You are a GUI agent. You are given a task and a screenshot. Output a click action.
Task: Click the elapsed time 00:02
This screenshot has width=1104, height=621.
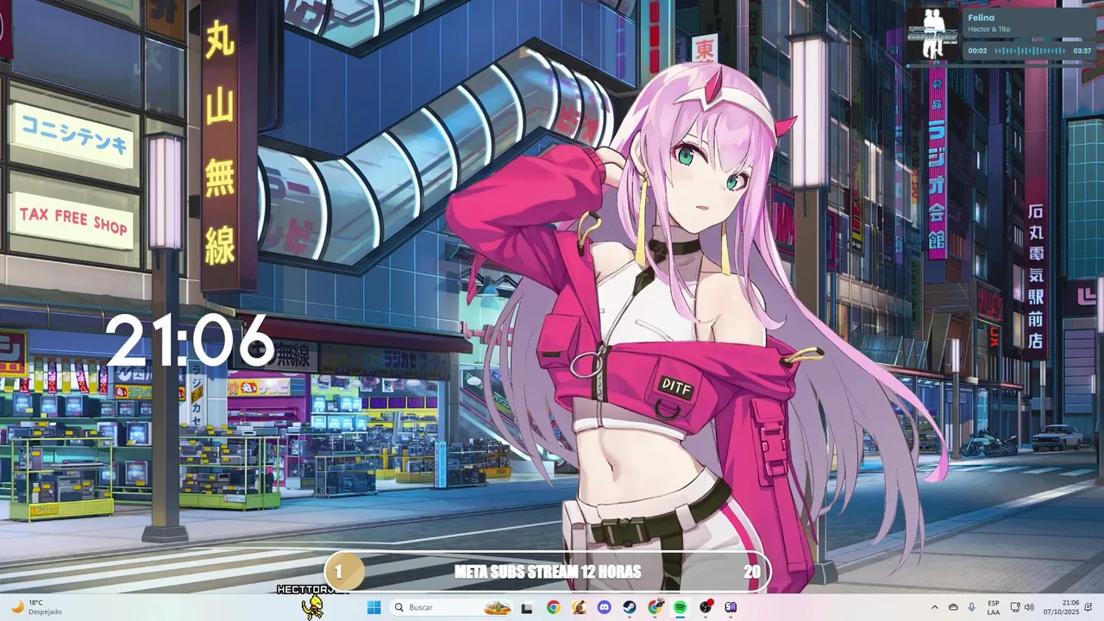pos(977,51)
